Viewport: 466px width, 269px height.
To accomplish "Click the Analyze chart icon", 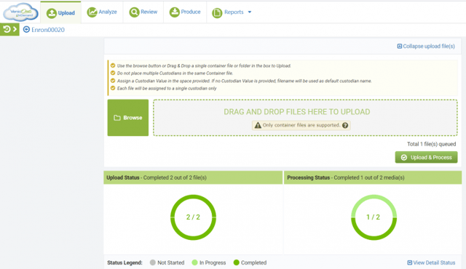I will [x=92, y=12].
